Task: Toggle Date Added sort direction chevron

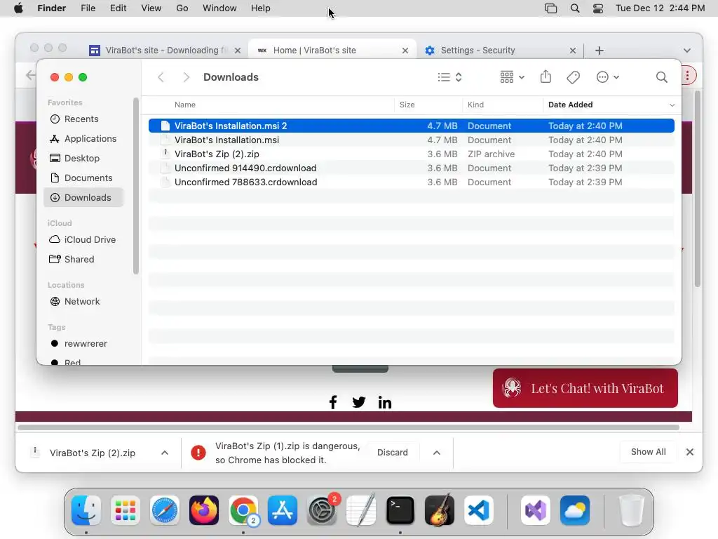Action: tap(672, 105)
